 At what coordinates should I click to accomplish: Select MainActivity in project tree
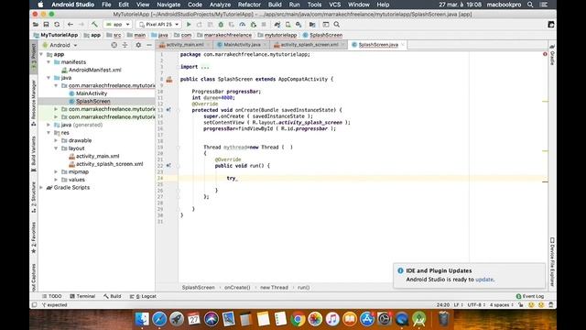(92, 93)
